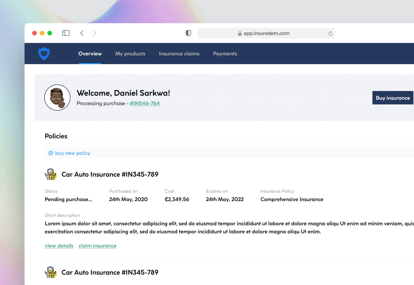Open the privacy shield icon in toolbar
The width and height of the screenshot is (414, 285).
pyautogui.click(x=188, y=33)
